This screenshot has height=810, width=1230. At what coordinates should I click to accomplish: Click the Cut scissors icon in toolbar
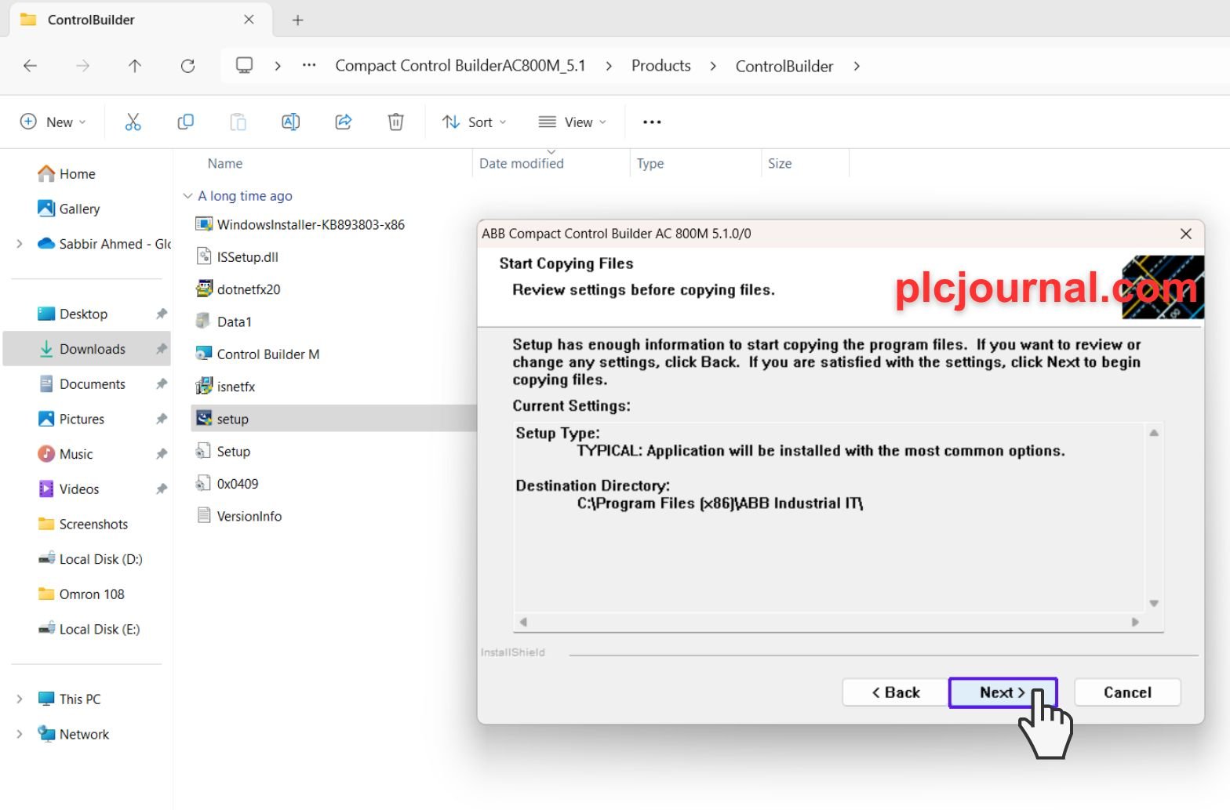pyautogui.click(x=133, y=122)
